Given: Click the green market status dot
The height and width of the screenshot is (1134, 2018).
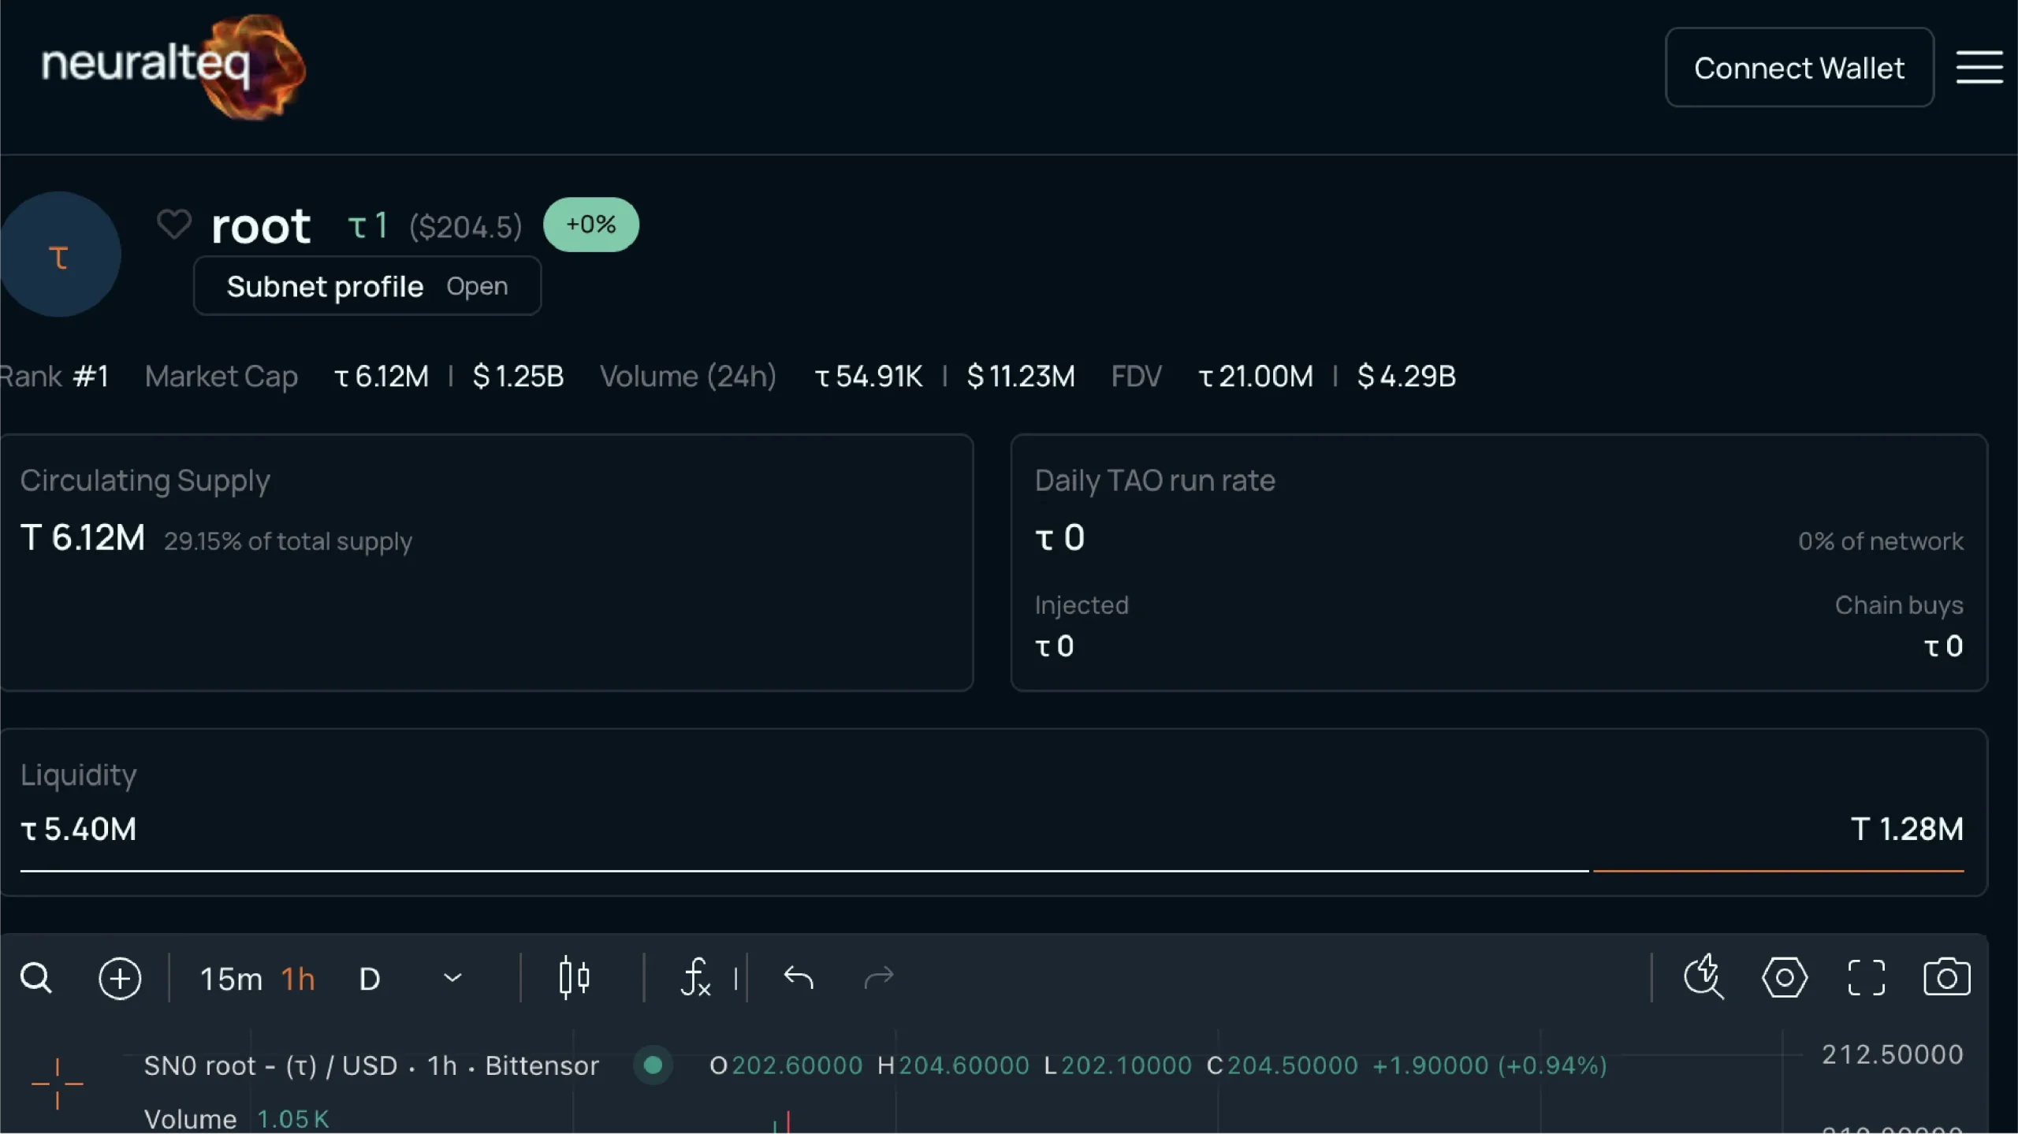Looking at the screenshot, I should [653, 1065].
